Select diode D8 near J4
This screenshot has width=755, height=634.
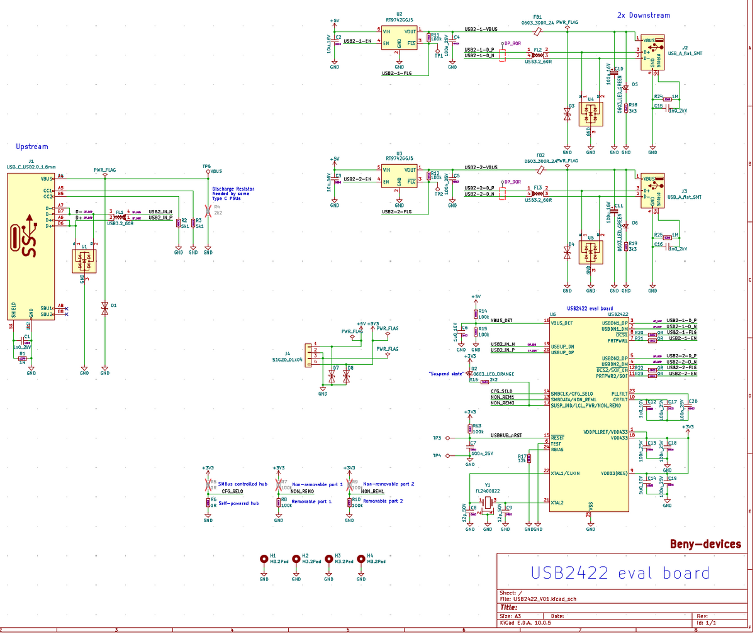[x=346, y=376]
